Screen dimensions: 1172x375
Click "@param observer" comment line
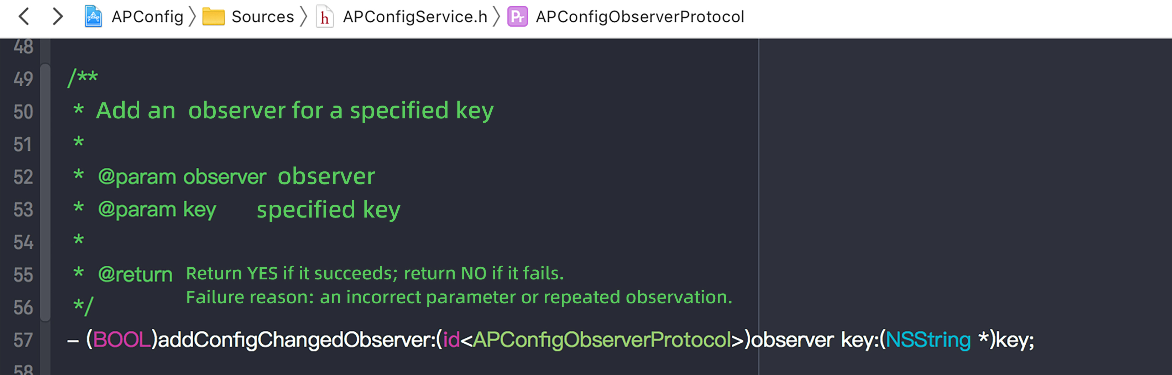[x=182, y=177]
